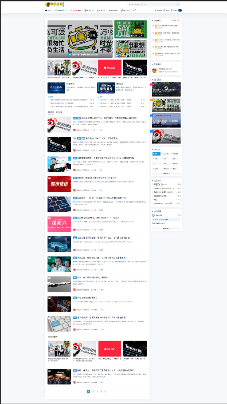Expand the view-more bar under the tag cloud
Viewport: 227px width, 404px height.
pyautogui.click(x=166, y=174)
